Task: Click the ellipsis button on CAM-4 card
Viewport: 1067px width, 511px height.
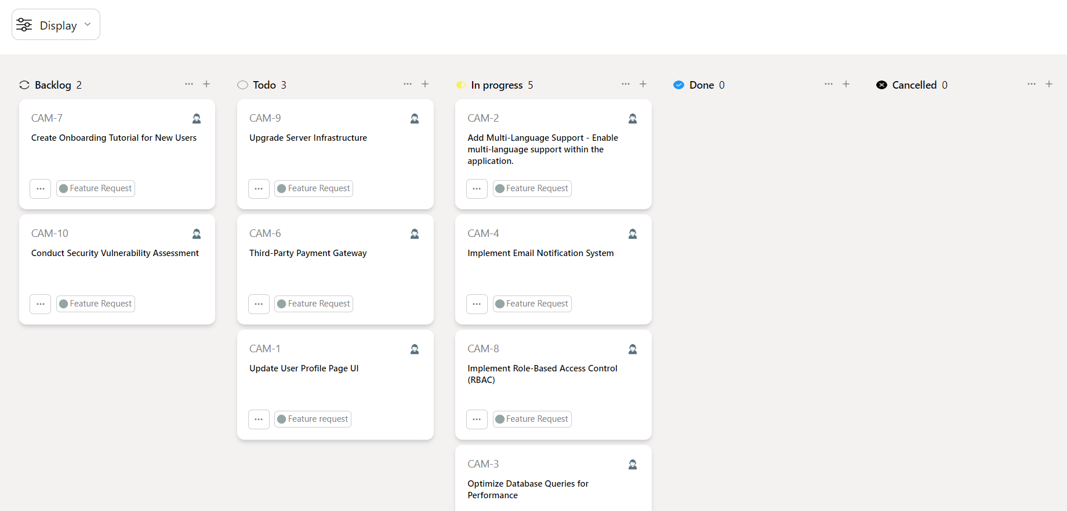Action: click(477, 304)
